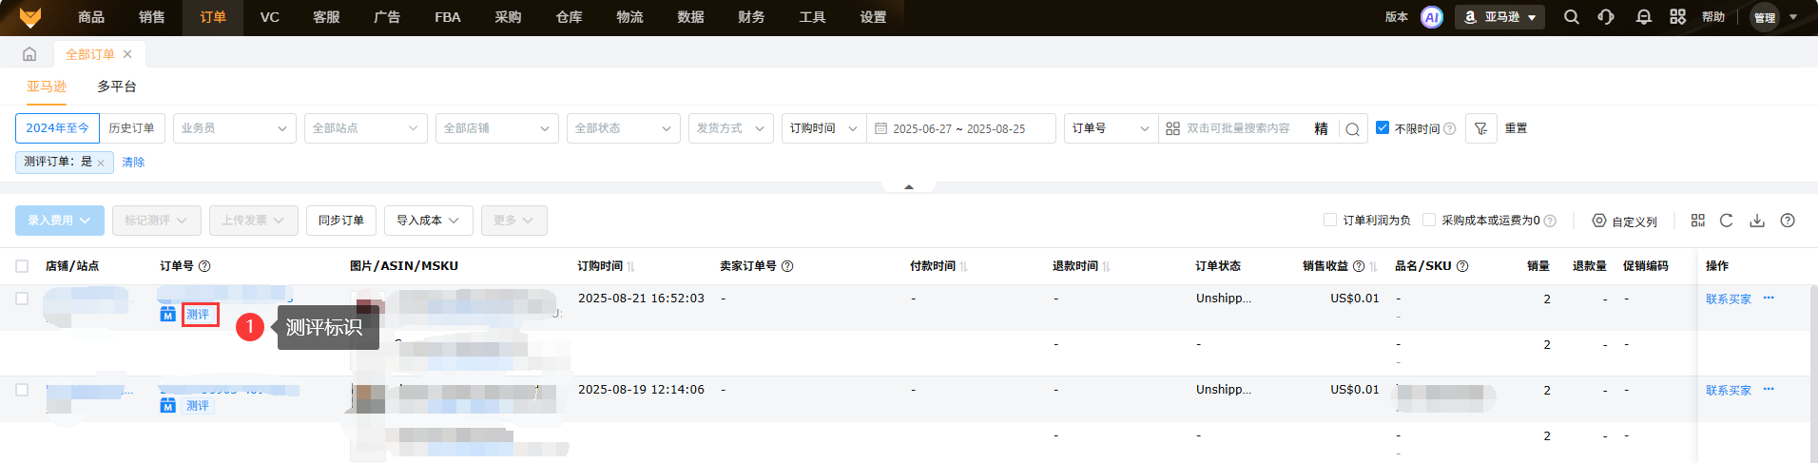Open the 财务 menu
The image size is (1818, 463).
[x=751, y=17]
